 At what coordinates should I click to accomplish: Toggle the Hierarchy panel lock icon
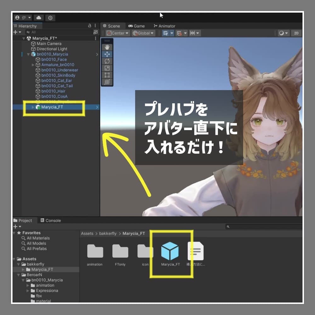(x=89, y=26)
